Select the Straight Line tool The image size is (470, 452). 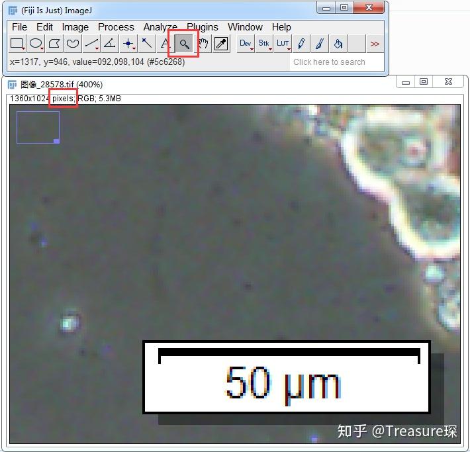(91, 44)
